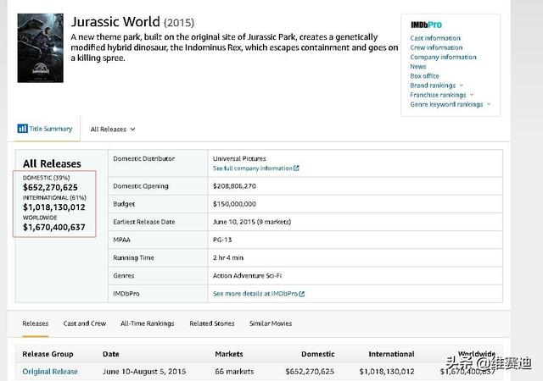Expand the Brand rankings chevron
Image resolution: width=543 pixels, height=381 pixels.
point(462,85)
